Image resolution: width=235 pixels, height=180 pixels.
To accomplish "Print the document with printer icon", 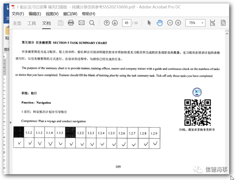I will tap(71, 23).
